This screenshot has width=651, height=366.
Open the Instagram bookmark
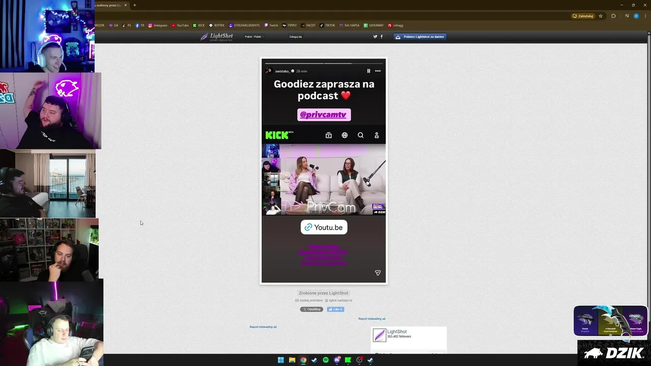tap(158, 25)
